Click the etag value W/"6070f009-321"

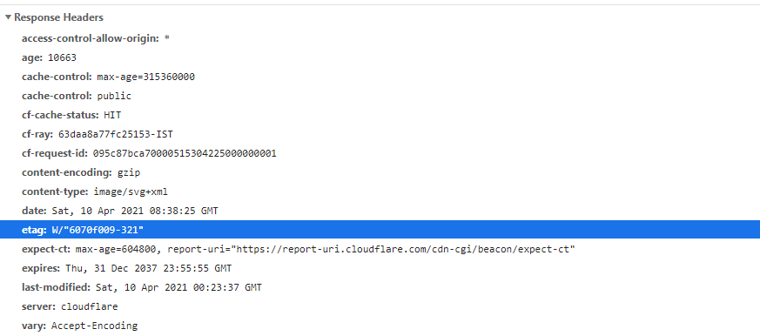pyautogui.click(x=98, y=230)
